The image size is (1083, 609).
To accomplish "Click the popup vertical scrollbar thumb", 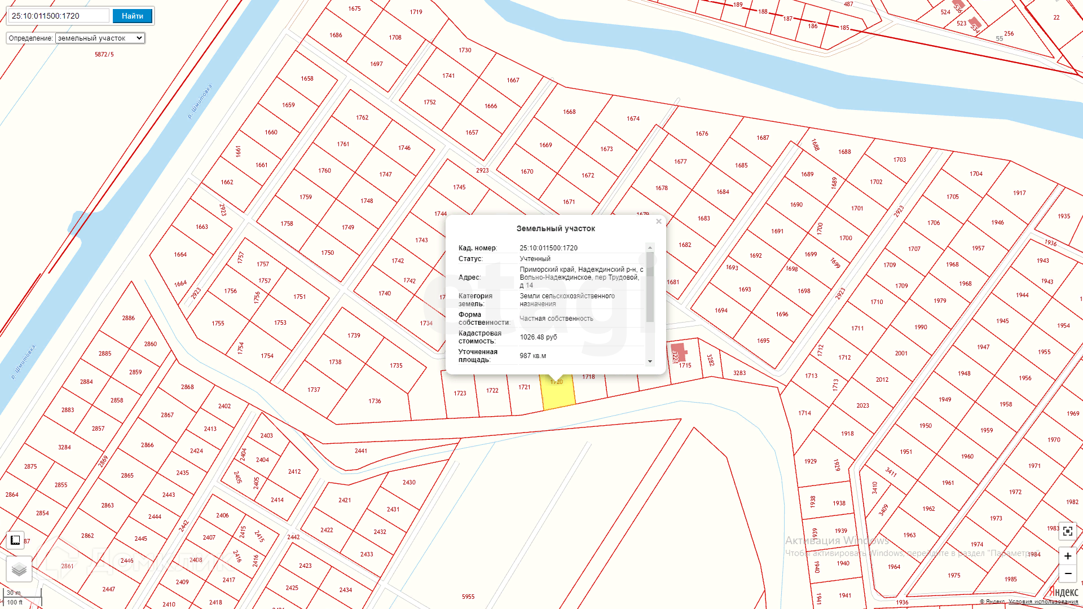I will pyautogui.click(x=650, y=288).
